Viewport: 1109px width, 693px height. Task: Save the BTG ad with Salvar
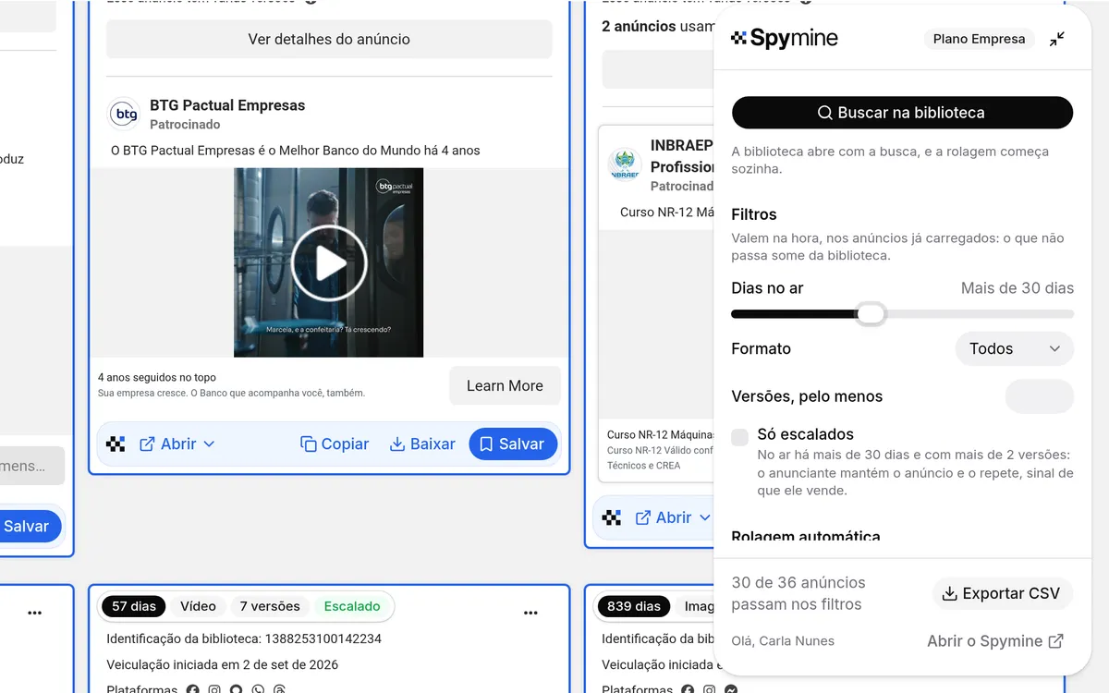tap(512, 444)
